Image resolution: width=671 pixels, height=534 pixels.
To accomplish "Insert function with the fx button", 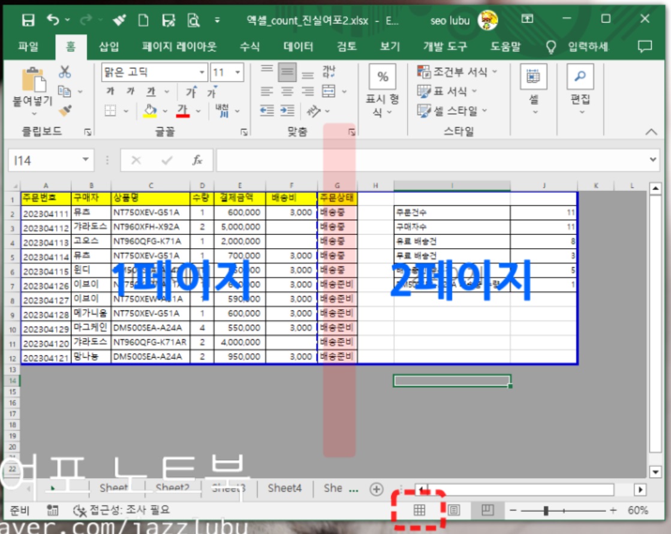I will tap(197, 161).
